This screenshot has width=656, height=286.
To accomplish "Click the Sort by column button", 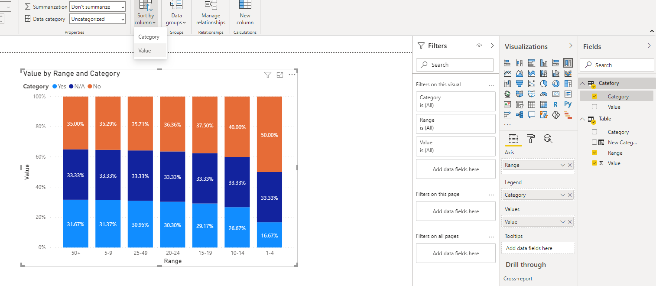I will (146, 13).
